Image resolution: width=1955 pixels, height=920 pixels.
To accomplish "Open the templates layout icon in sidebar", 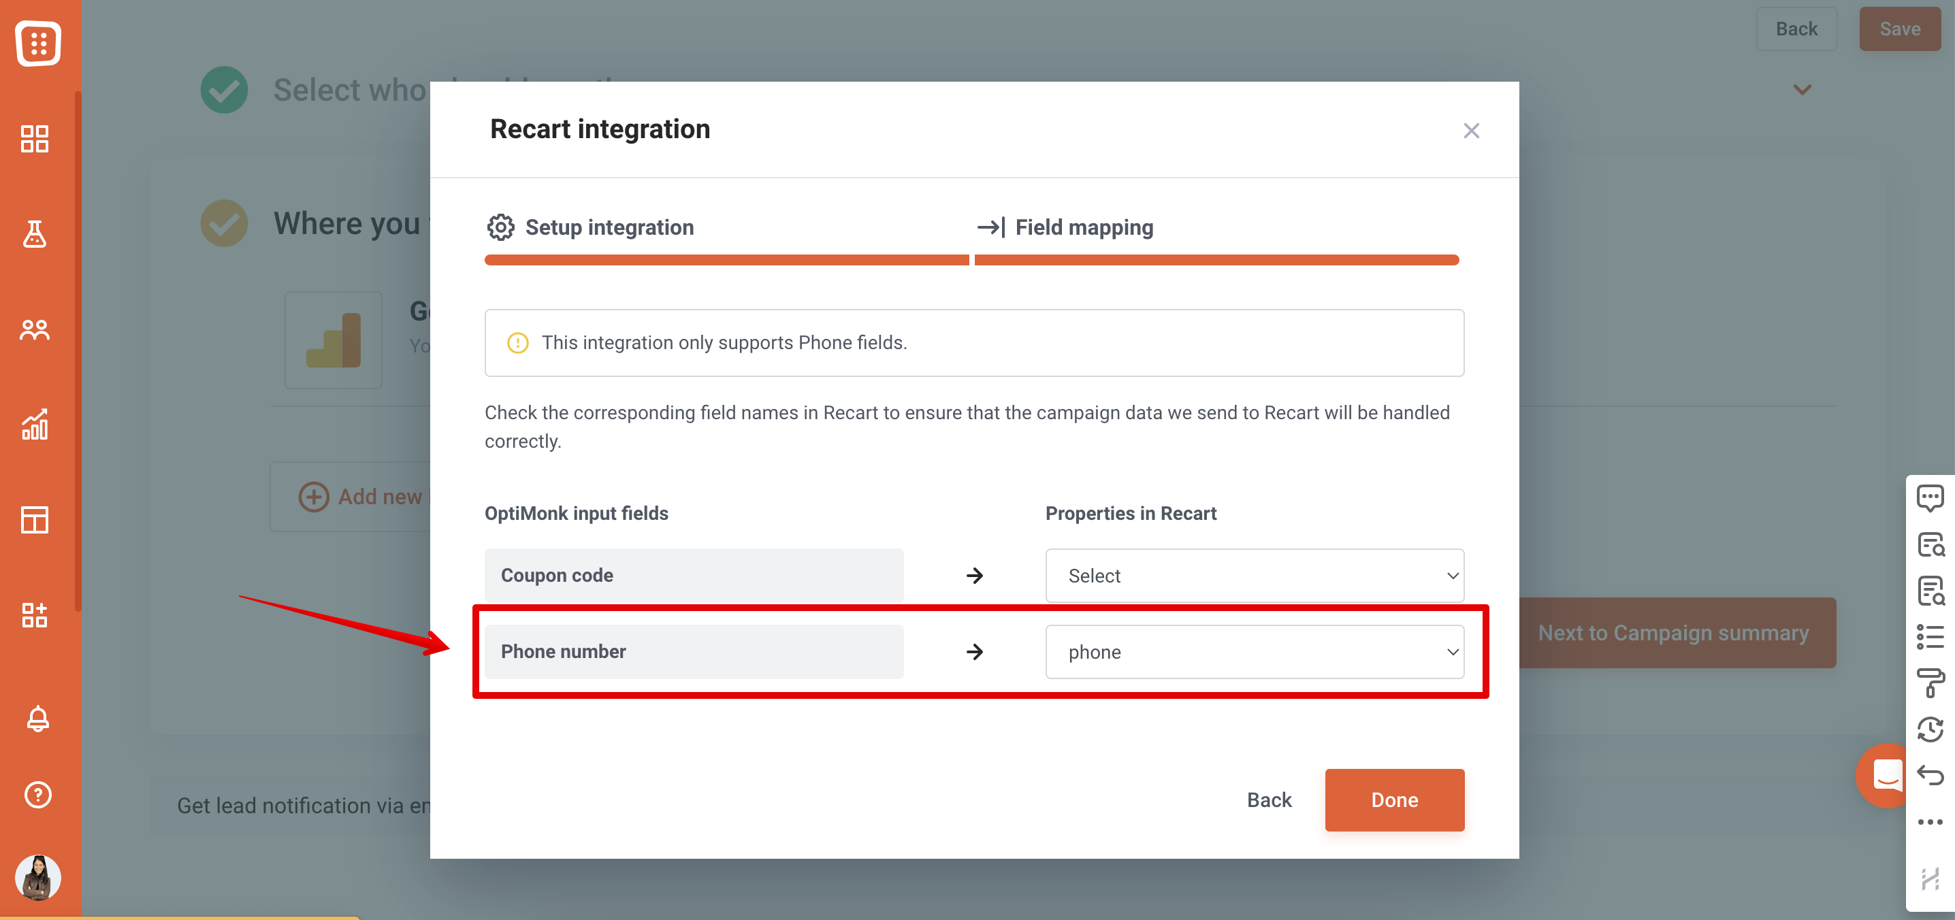I will tap(35, 521).
